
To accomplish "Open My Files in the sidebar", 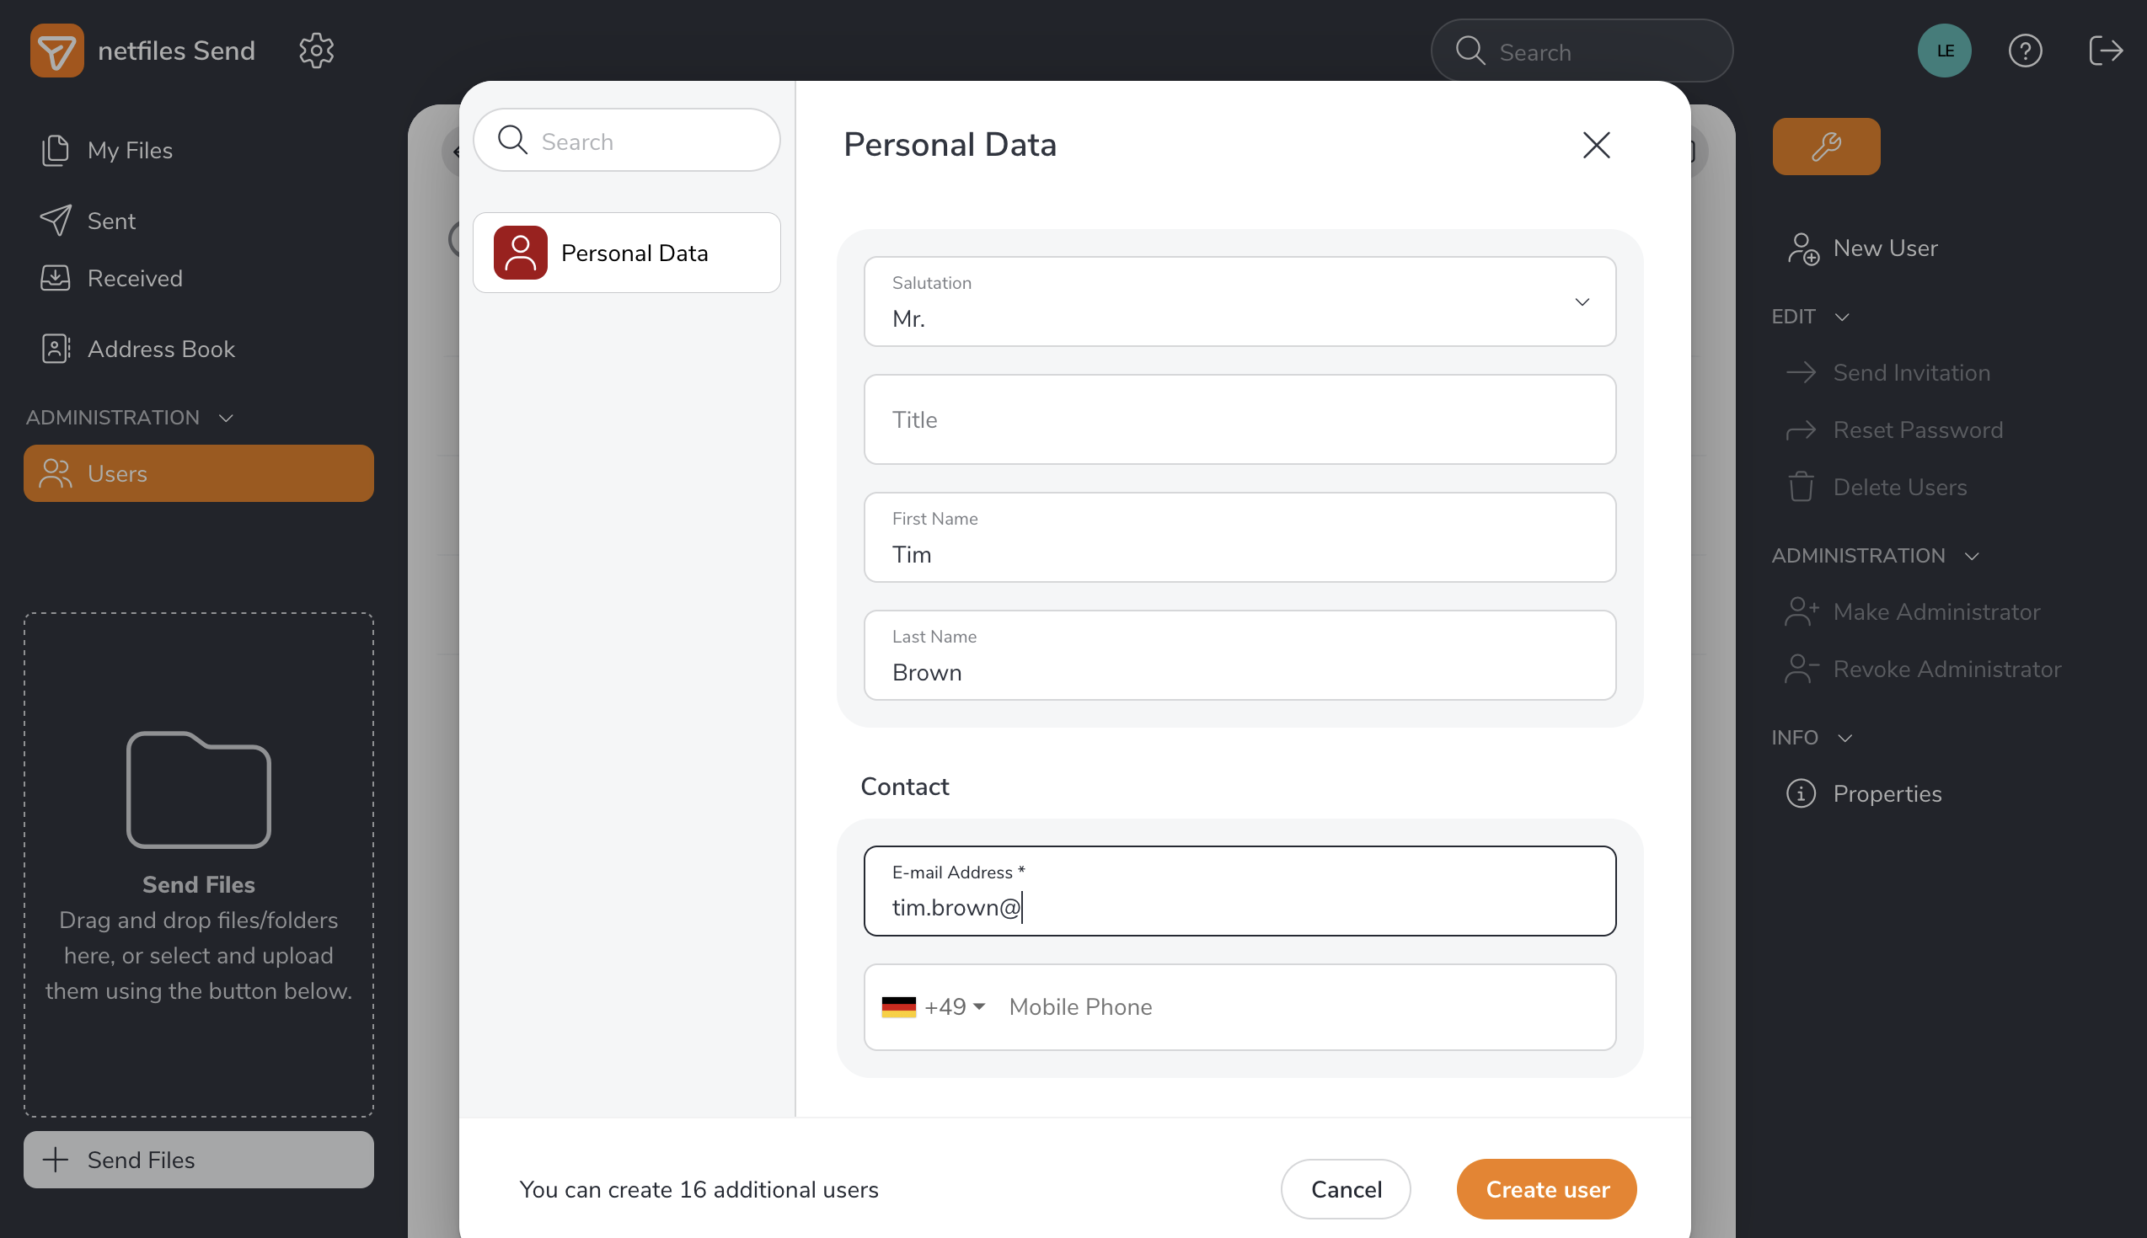I will point(130,151).
